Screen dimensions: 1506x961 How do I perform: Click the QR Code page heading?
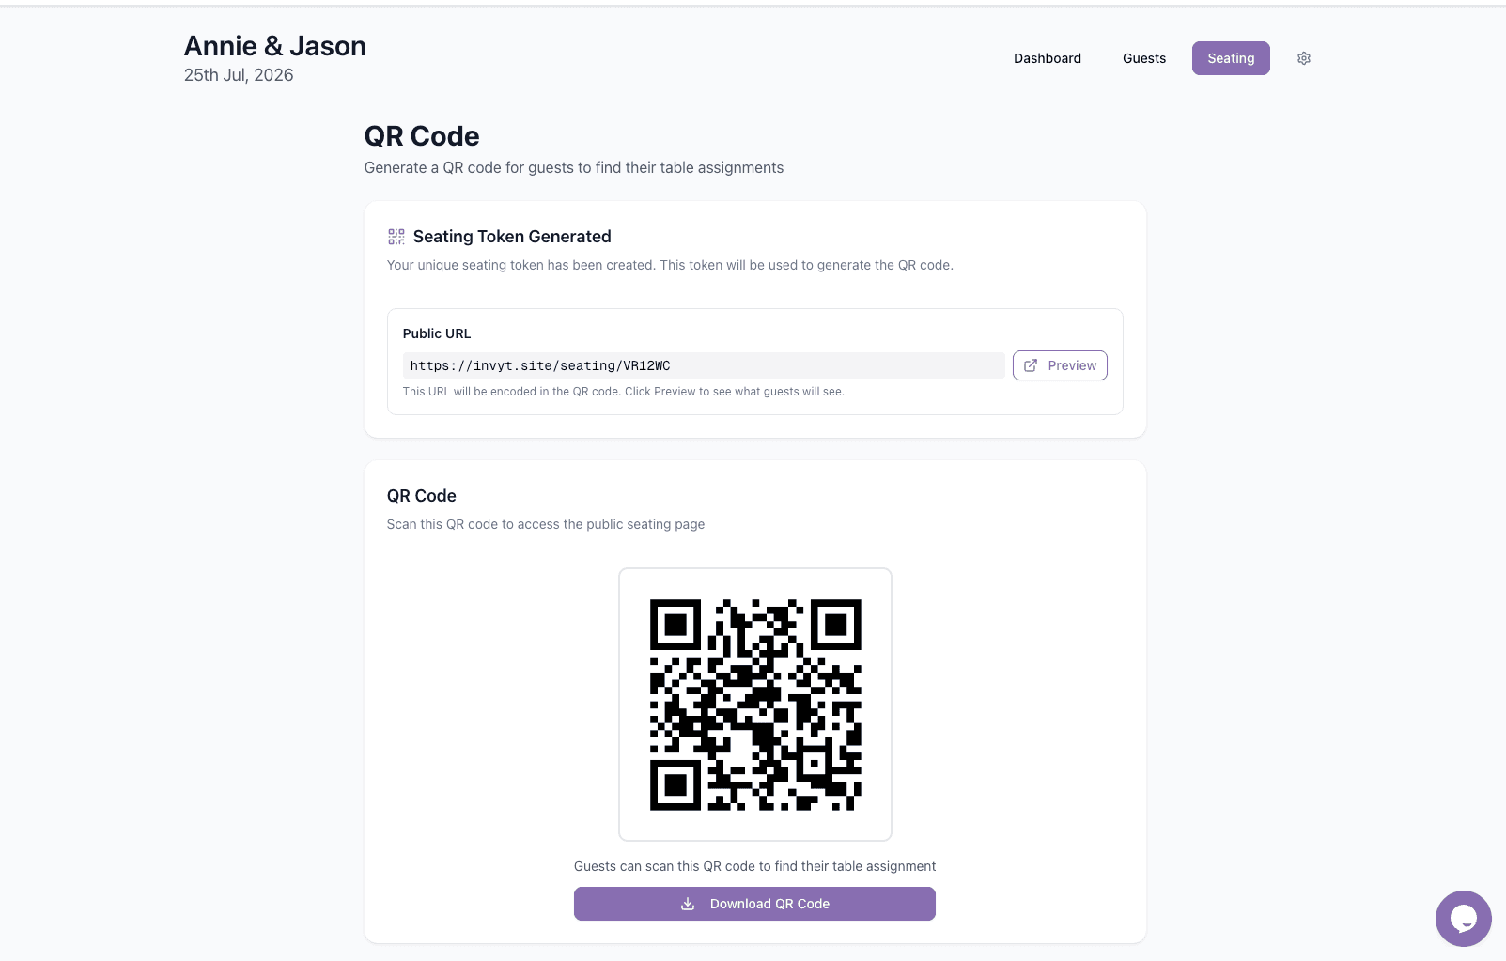(421, 135)
